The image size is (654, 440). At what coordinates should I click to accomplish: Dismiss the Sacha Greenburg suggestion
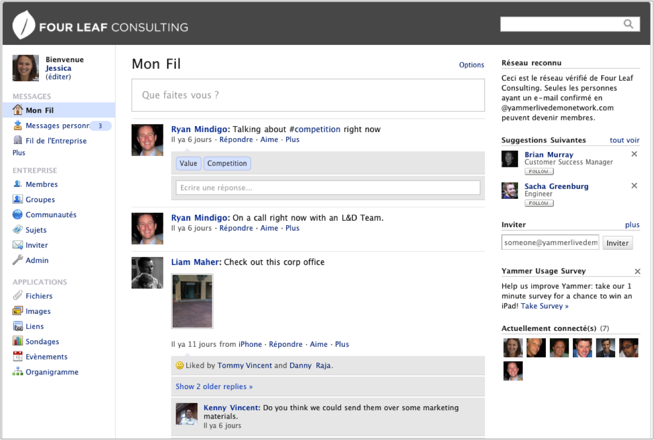click(634, 186)
